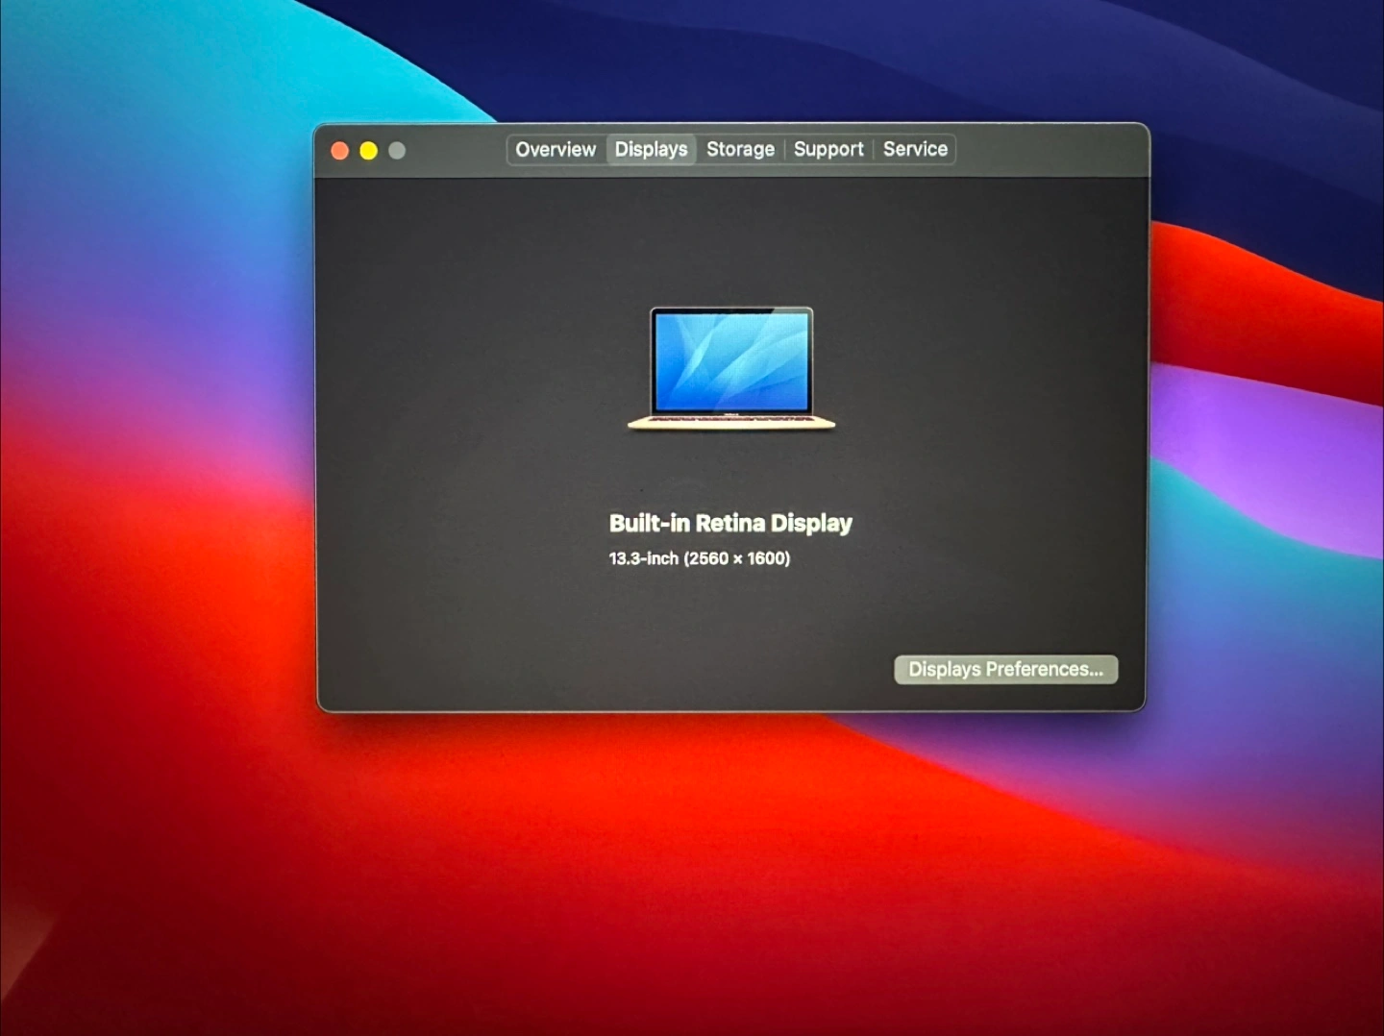Close the About This Mac window
The height and width of the screenshot is (1036, 1384).
tap(339, 151)
